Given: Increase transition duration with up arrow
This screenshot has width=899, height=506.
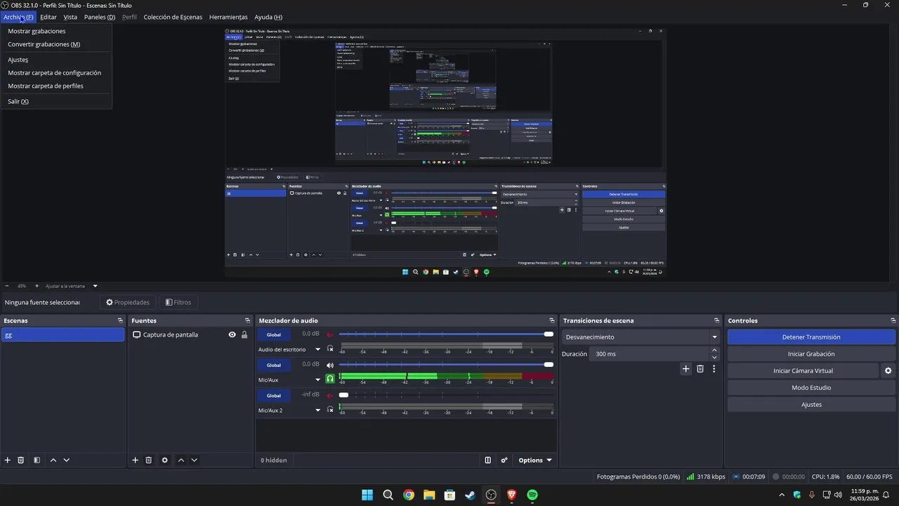Looking at the screenshot, I should [x=714, y=350].
